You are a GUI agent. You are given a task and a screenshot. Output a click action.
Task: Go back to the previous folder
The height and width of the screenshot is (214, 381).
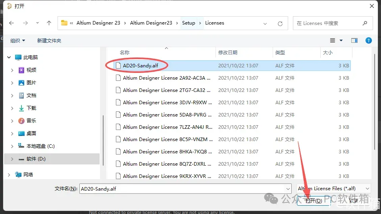click(x=12, y=23)
